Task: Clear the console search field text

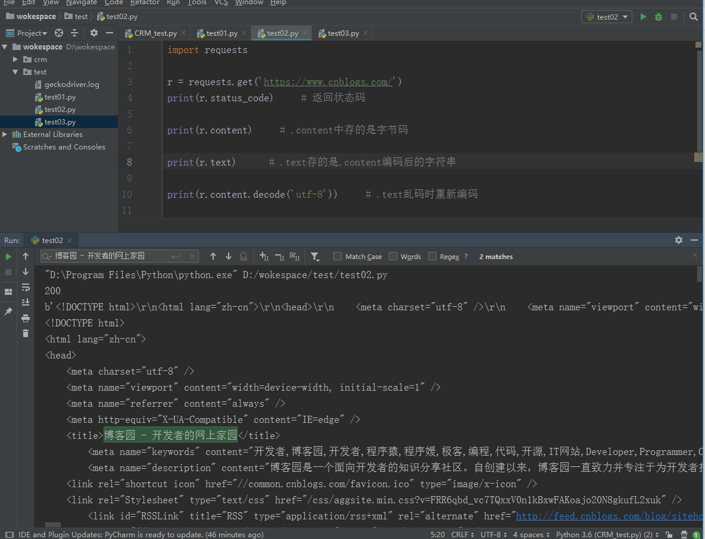Action: click(x=192, y=256)
